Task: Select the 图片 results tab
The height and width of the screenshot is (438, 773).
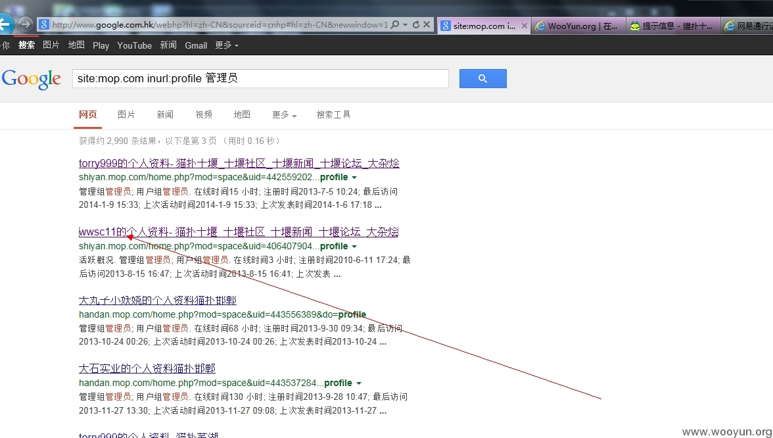Action: (x=126, y=115)
